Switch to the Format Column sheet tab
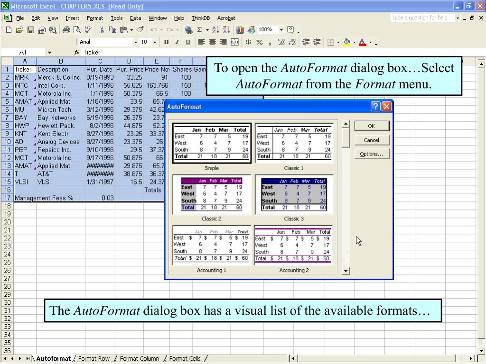Screen dimensions: 486x364 [140, 359]
